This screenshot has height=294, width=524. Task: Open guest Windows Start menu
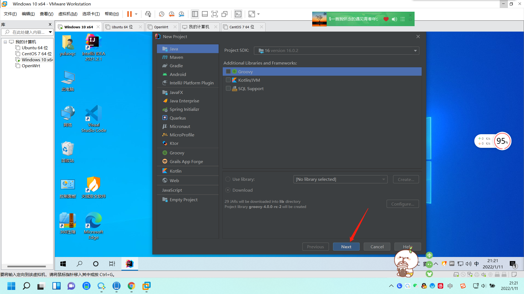(63, 264)
